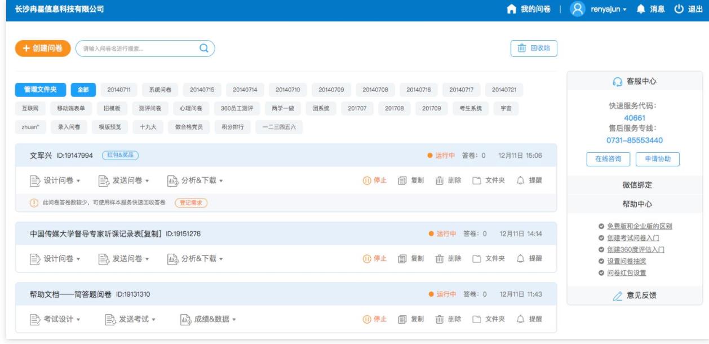Click the 创建问卷 button
This screenshot has width=709, height=344.
tap(43, 48)
